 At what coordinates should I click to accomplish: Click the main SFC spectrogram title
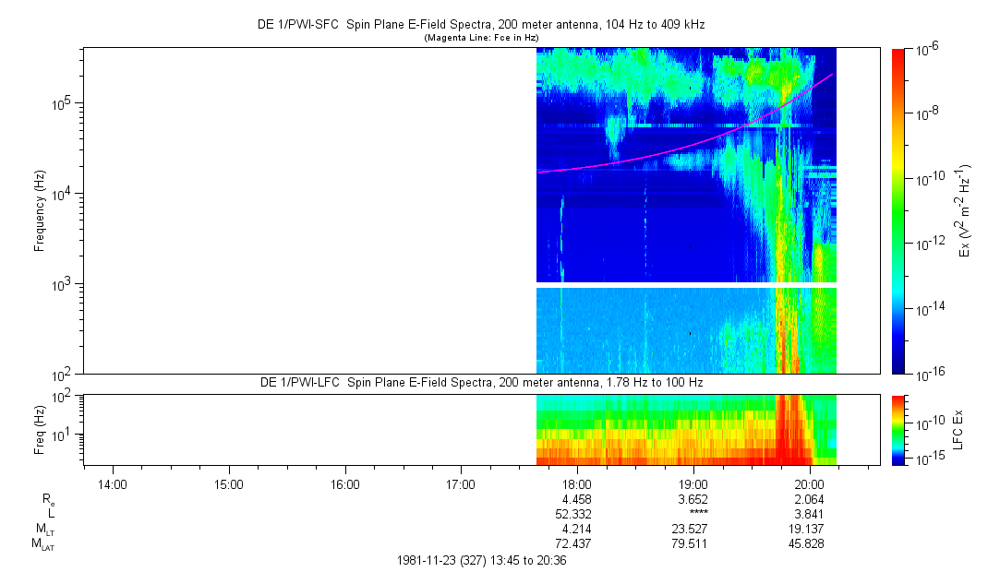[480, 25]
